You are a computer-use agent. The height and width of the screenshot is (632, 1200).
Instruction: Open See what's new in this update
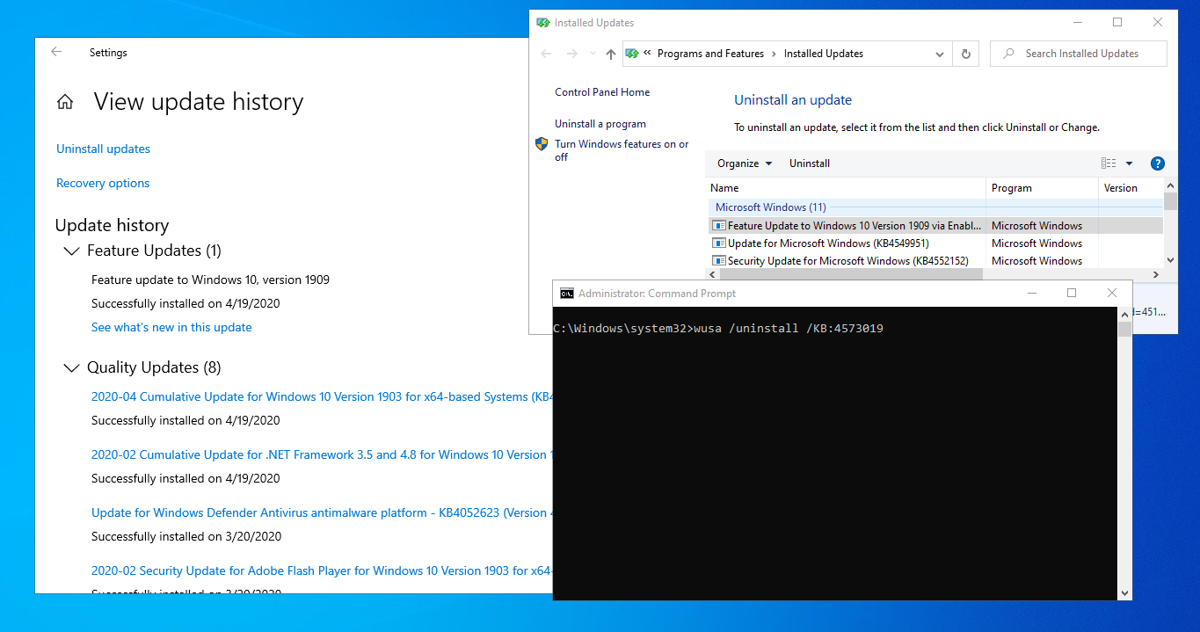[171, 327]
